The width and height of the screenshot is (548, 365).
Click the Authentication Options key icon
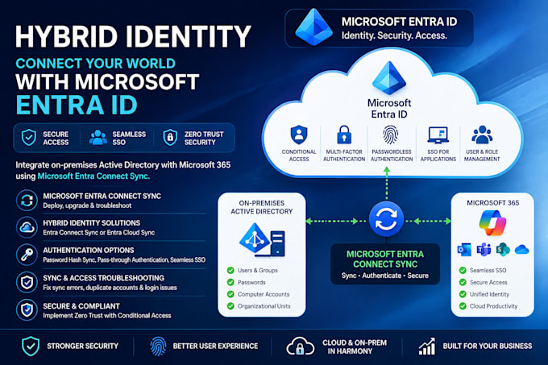[27, 255]
